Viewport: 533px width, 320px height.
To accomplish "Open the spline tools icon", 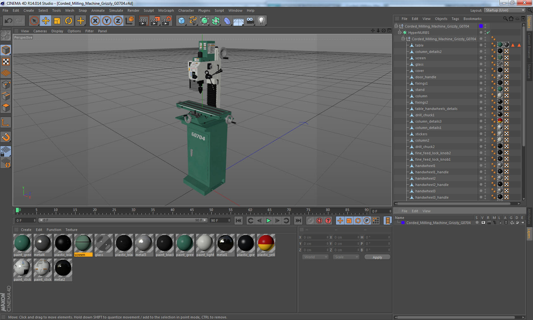I will tap(193, 21).
